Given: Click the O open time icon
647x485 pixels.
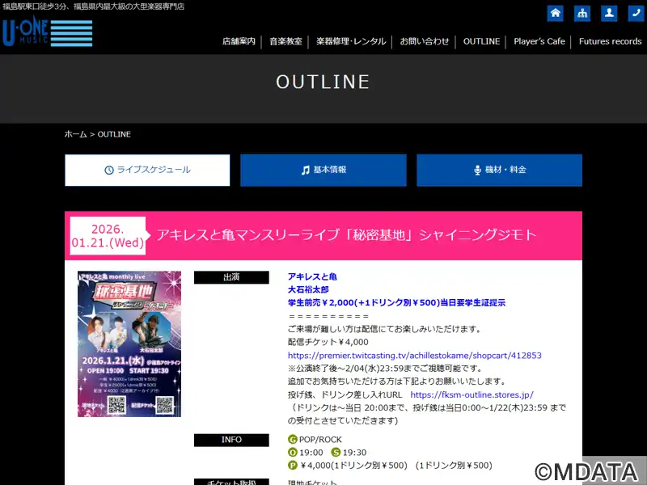Looking at the screenshot, I should pyautogui.click(x=293, y=453).
